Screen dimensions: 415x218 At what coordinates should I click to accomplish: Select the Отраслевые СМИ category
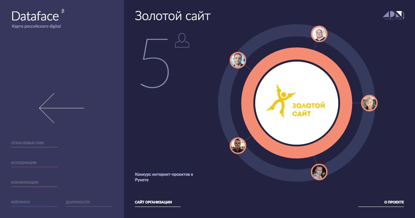click(34, 144)
